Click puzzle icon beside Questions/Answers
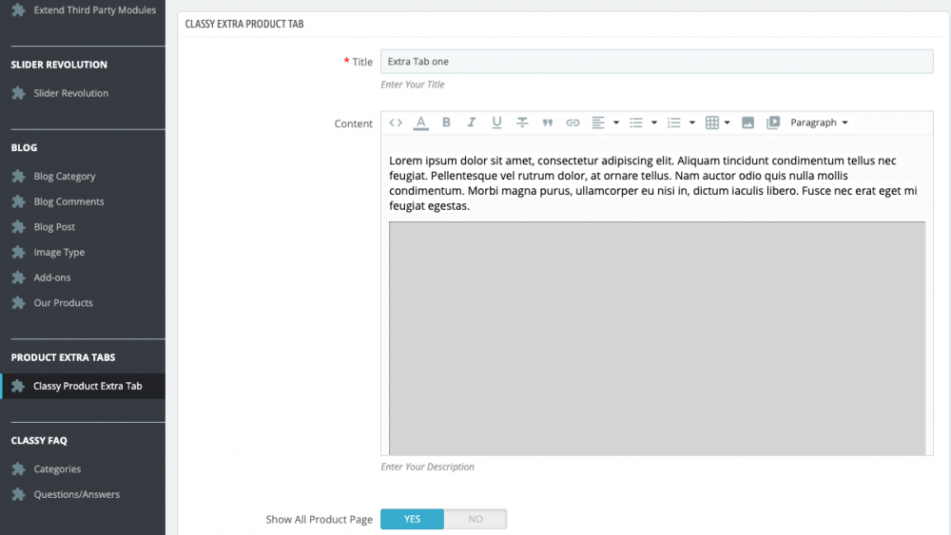 click(x=19, y=494)
